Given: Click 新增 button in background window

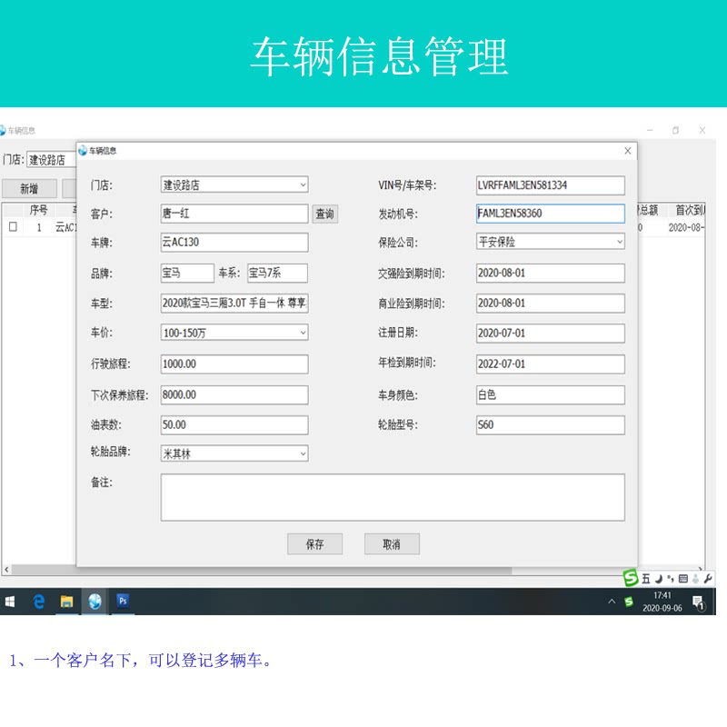Looking at the screenshot, I should [x=29, y=188].
